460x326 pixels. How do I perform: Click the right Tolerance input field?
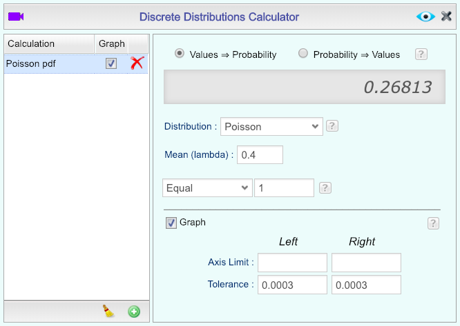pos(366,285)
